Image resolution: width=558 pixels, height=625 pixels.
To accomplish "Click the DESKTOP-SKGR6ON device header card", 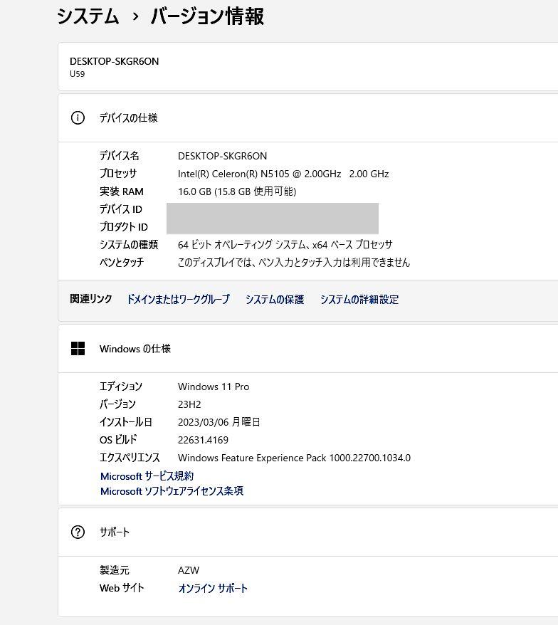I will pos(307,67).
